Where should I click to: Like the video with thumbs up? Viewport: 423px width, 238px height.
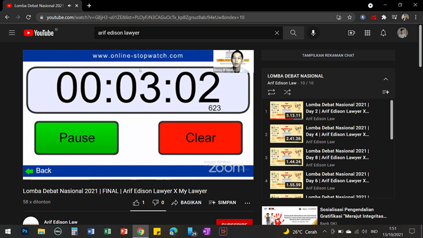tap(136, 203)
